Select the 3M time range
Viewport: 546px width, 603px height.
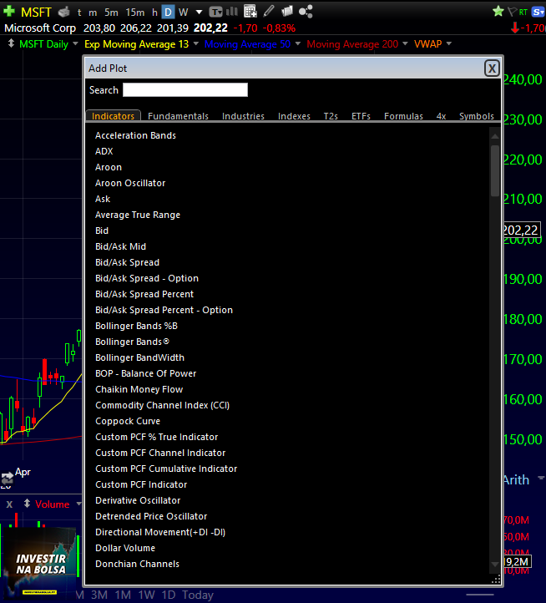[x=99, y=595]
